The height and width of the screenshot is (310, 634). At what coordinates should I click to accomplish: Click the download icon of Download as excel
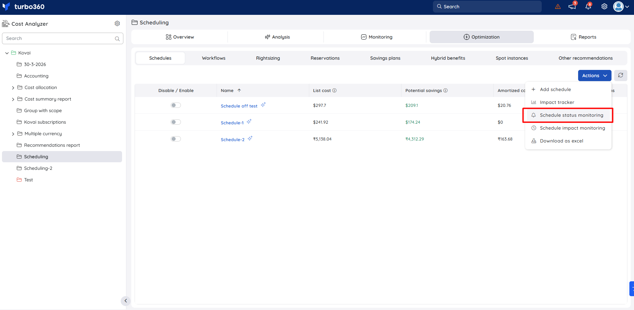pos(533,141)
